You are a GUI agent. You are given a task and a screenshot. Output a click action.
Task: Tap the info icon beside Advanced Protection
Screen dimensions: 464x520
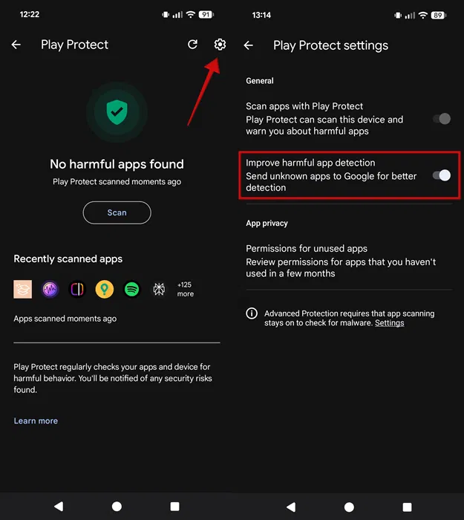[252, 314]
